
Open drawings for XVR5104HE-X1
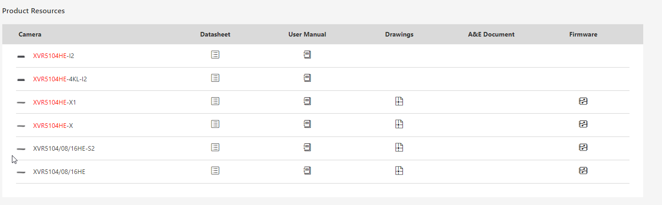click(x=399, y=101)
